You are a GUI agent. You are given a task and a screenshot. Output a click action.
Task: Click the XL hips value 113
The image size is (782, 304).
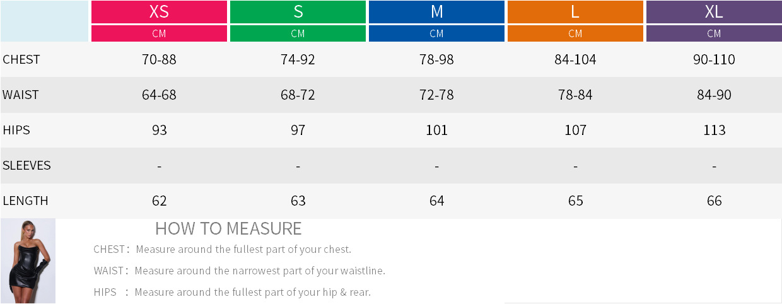click(x=714, y=131)
